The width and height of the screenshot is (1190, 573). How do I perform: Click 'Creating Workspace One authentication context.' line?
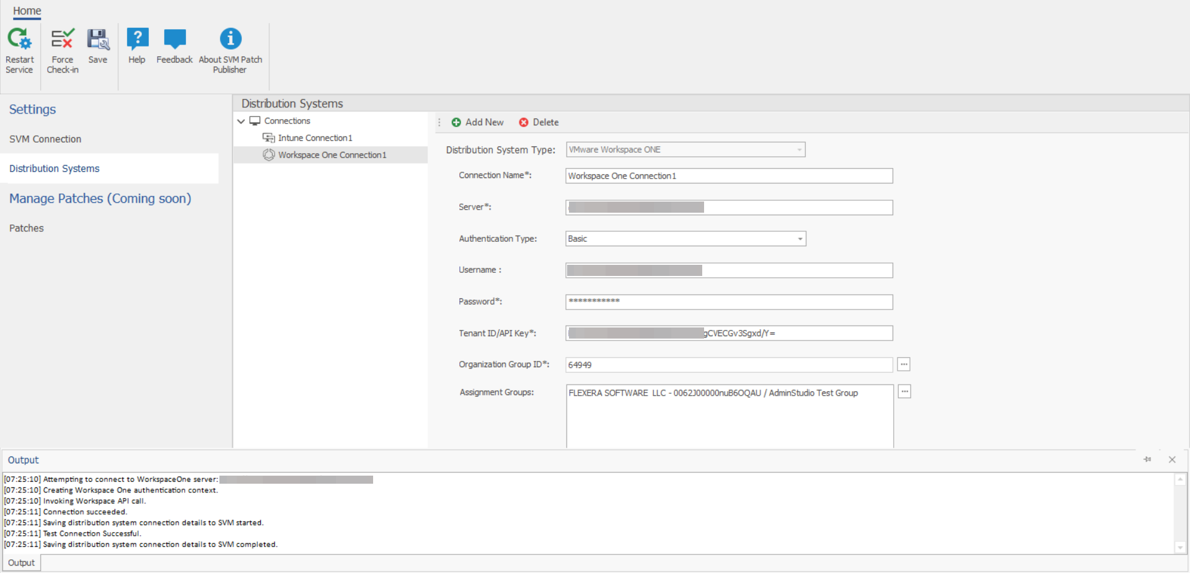click(x=111, y=491)
